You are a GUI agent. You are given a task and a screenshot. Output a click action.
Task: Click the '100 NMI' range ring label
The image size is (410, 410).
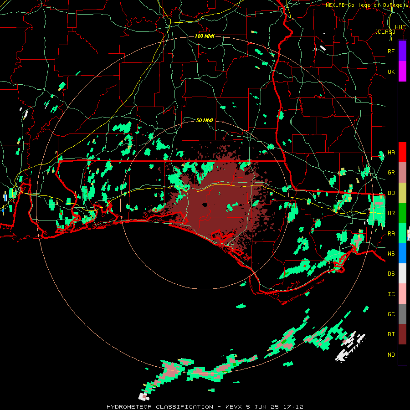pos(205,36)
